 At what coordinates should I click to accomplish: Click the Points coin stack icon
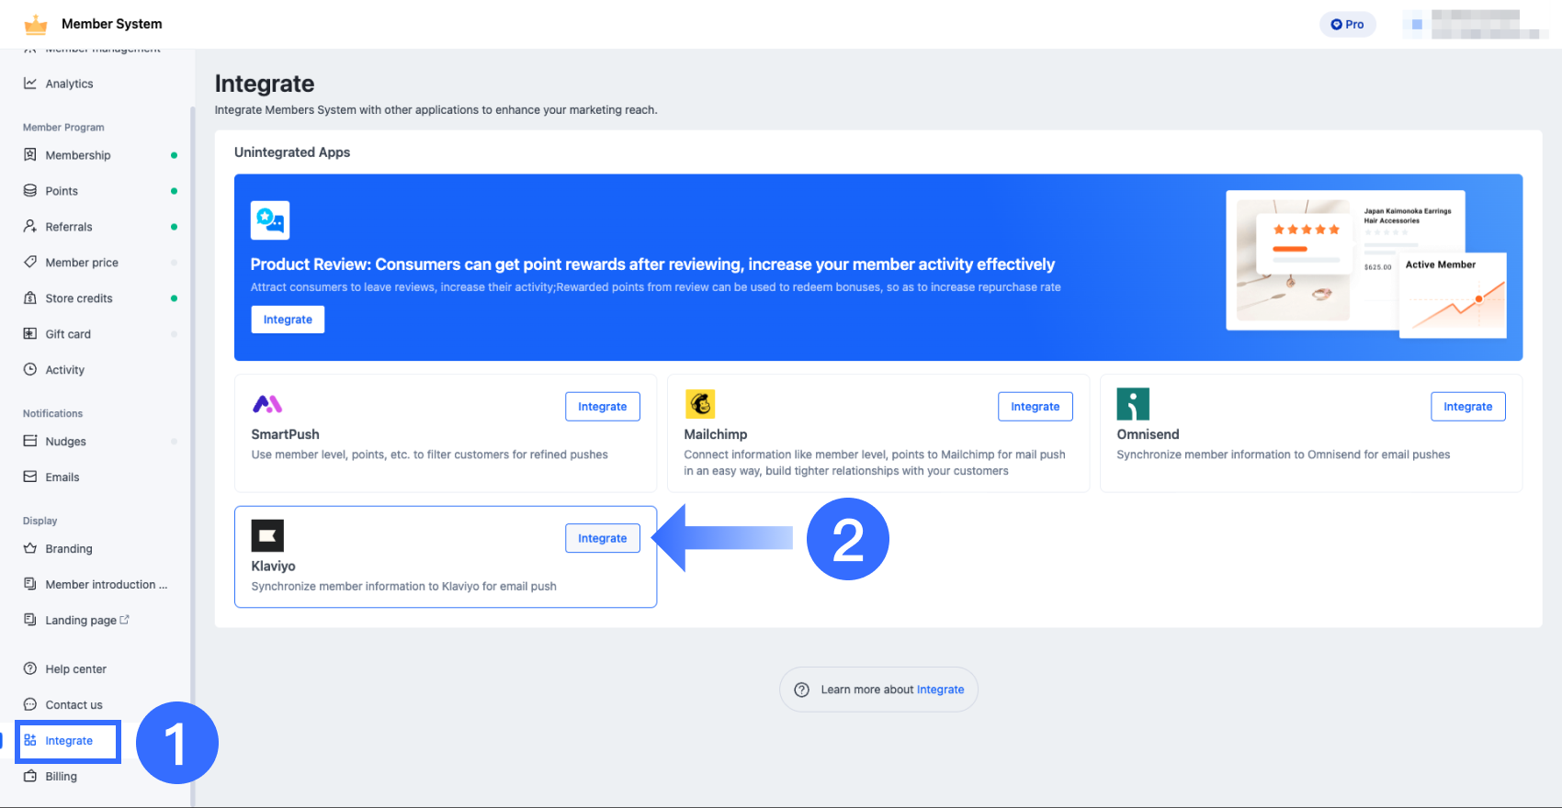point(30,191)
